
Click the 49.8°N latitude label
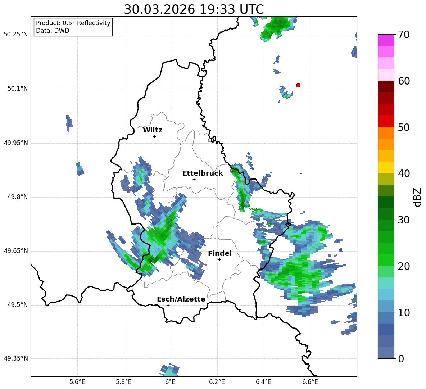coord(18,197)
